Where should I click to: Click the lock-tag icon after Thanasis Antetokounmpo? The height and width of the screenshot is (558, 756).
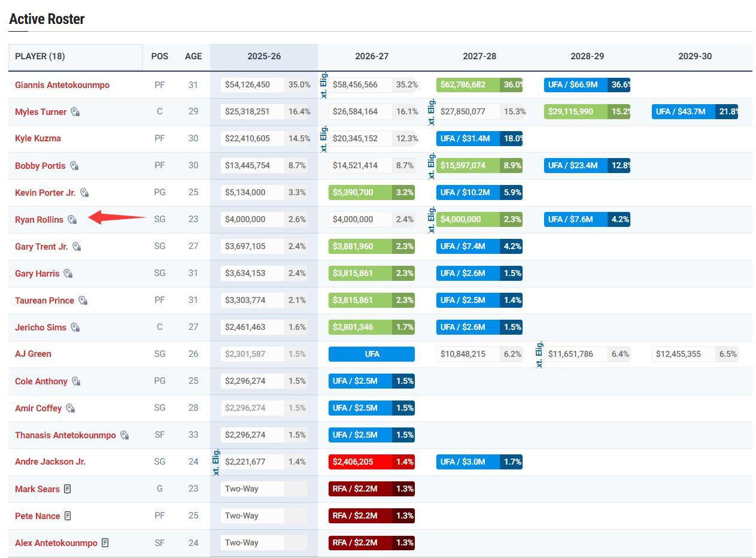125,435
